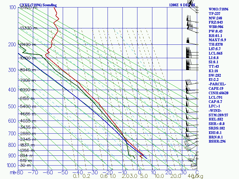Select the '1000' mb pressure label
The height and width of the screenshot is (179, 239).
click(x=11, y=165)
